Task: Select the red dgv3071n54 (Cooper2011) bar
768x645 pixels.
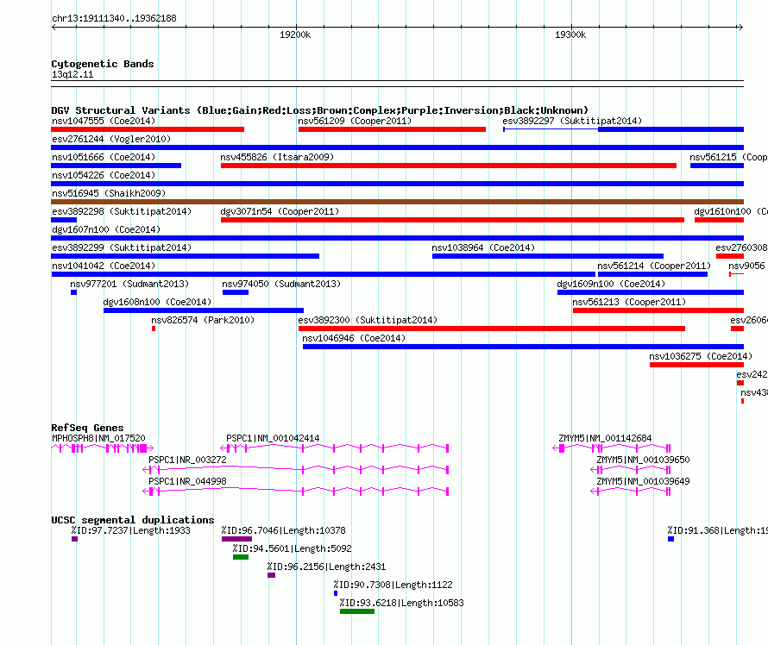Action: point(452,220)
